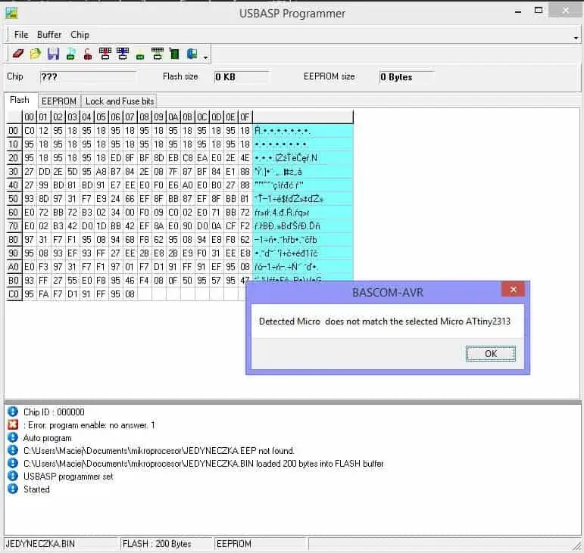This screenshot has width=584, height=553.
Task: Click the Flash size field showing 0 KB
Action: (242, 77)
